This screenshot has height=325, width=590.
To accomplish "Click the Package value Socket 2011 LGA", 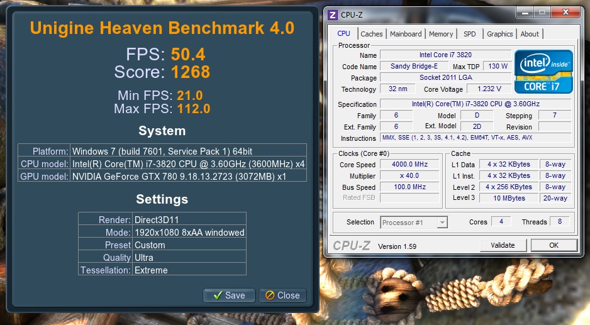I will (x=445, y=77).
